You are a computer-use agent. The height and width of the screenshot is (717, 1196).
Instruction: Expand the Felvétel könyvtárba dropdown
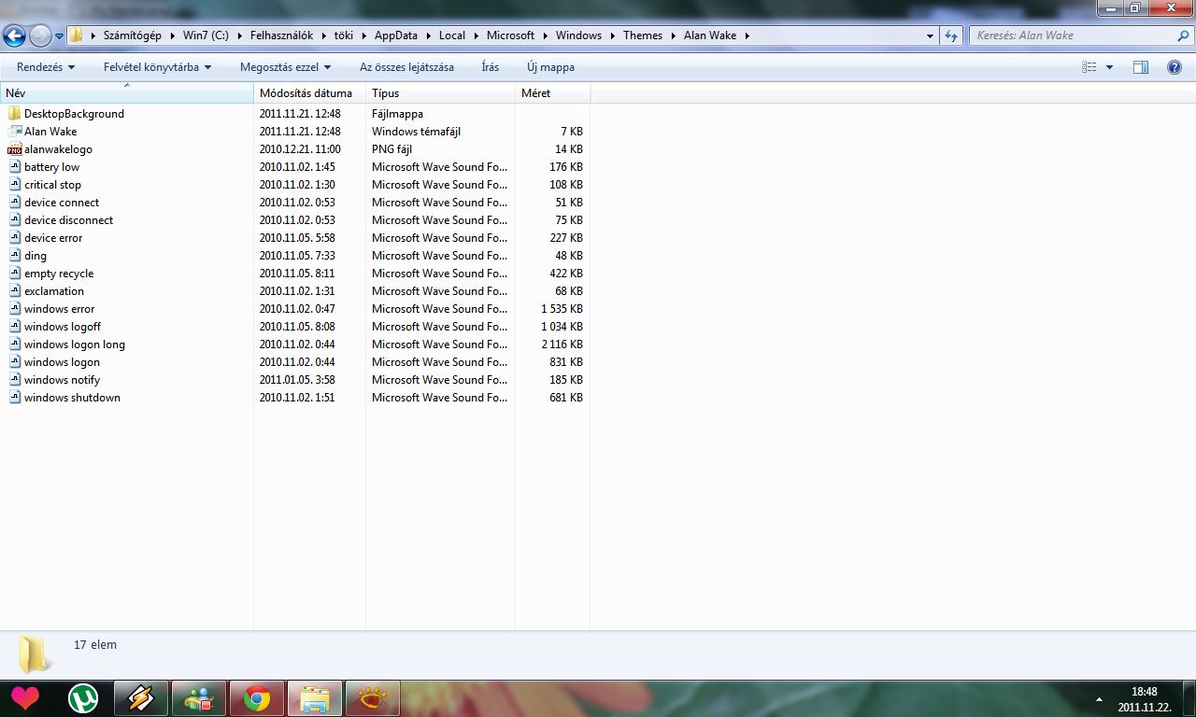[157, 67]
